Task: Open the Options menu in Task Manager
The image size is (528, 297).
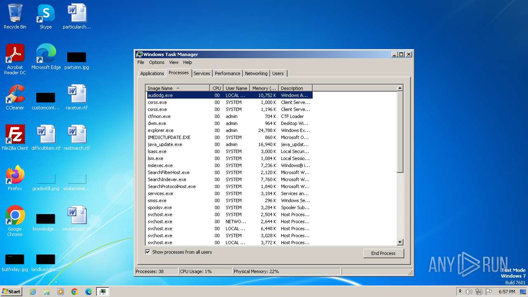Action: pyautogui.click(x=157, y=62)
